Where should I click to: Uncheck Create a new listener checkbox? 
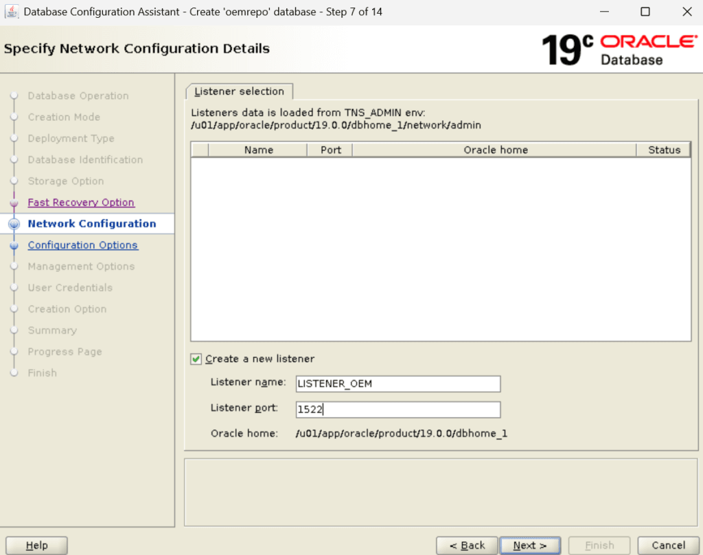coord(196,359)
